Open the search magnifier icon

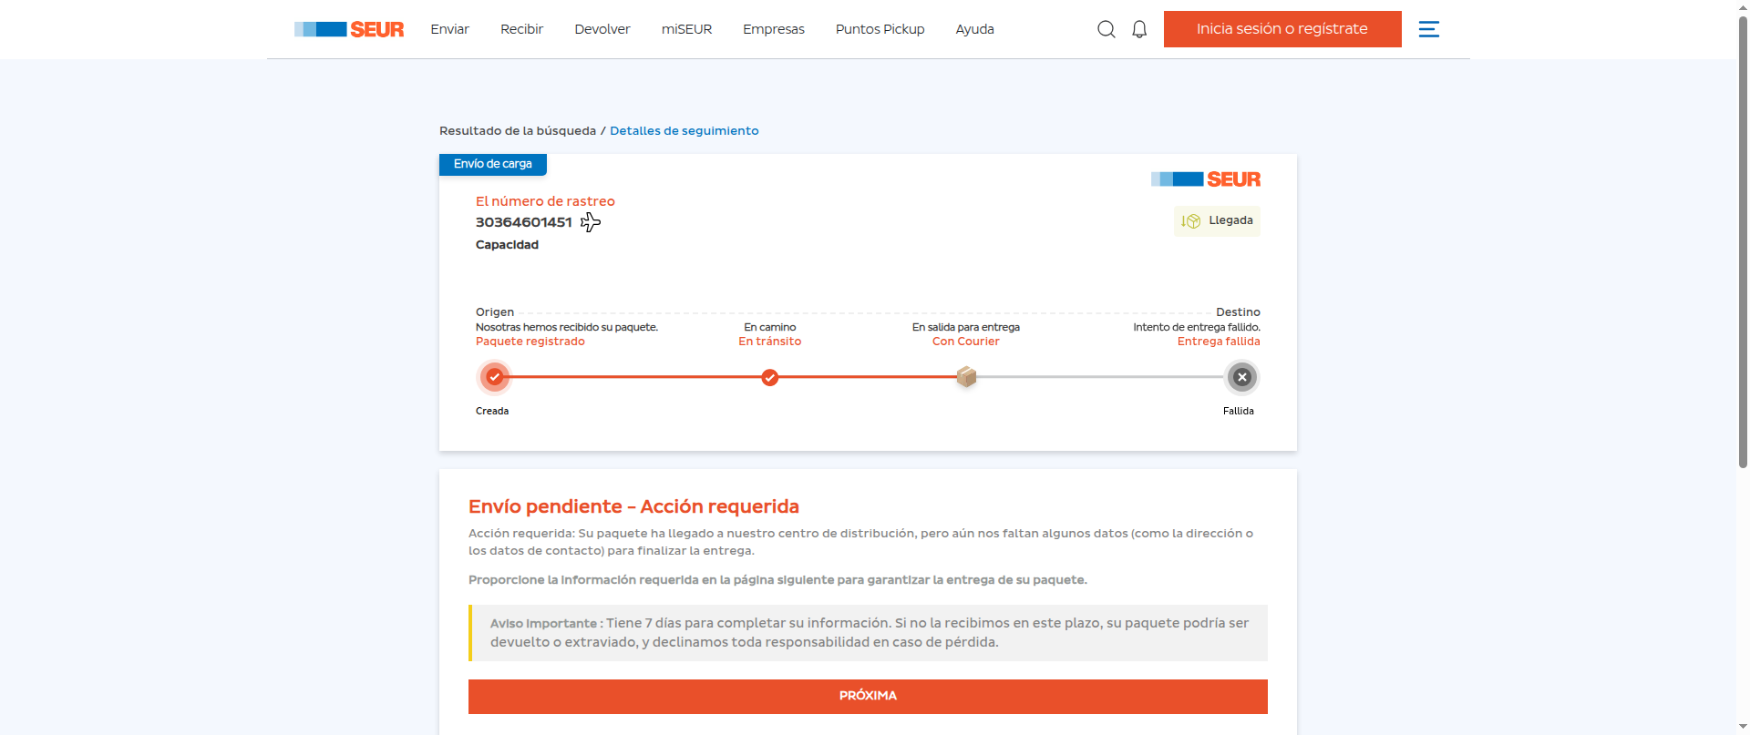click(x=1107, y=29)
